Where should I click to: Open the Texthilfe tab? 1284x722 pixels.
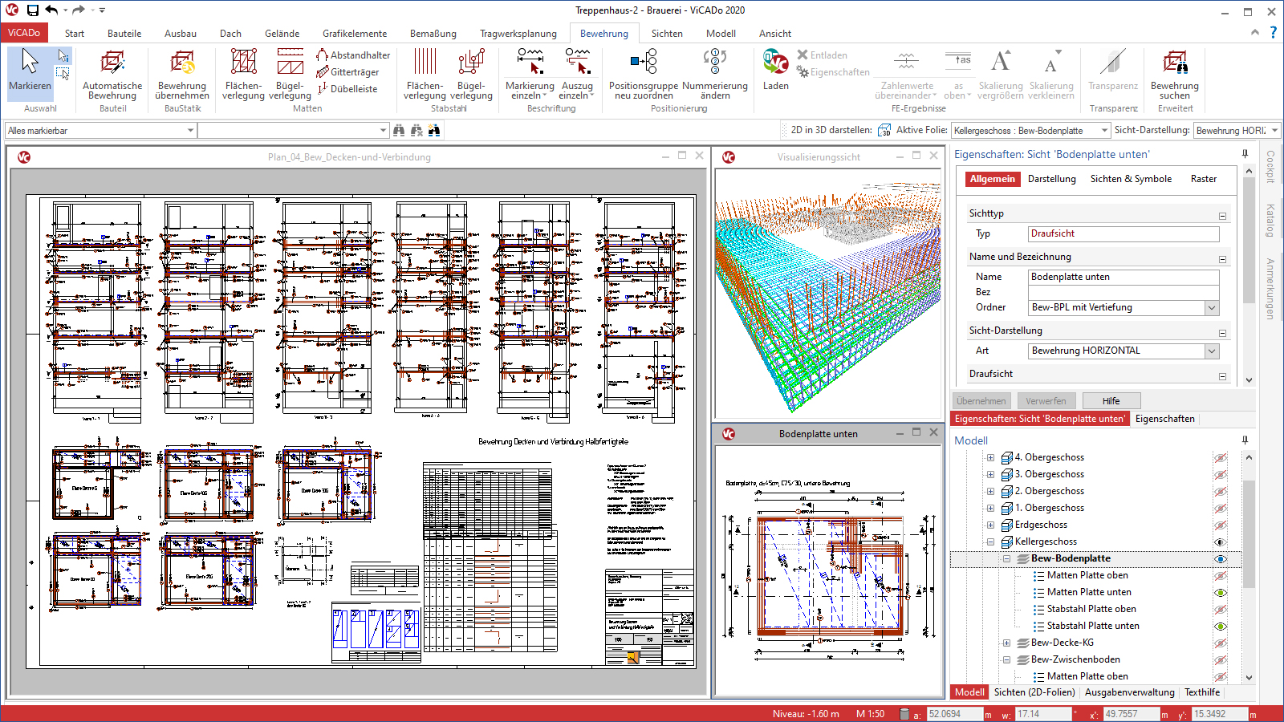pyautogui.click(x=1201, y=692)
